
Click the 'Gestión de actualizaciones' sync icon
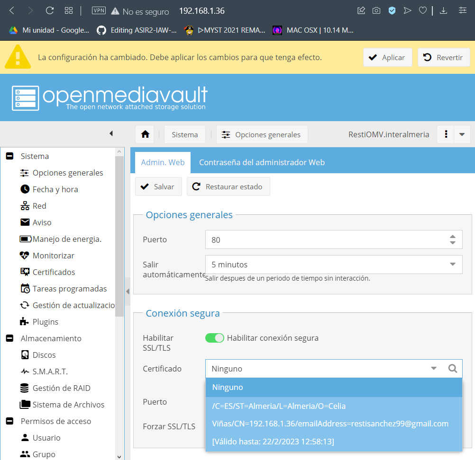[25, 305]
